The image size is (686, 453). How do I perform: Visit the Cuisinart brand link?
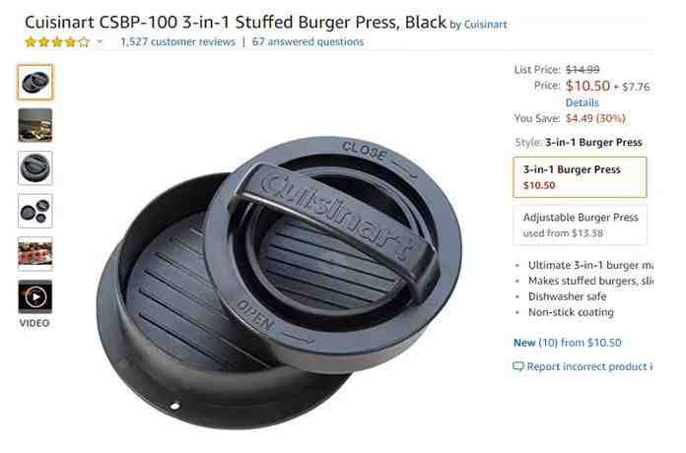point(485,25)
